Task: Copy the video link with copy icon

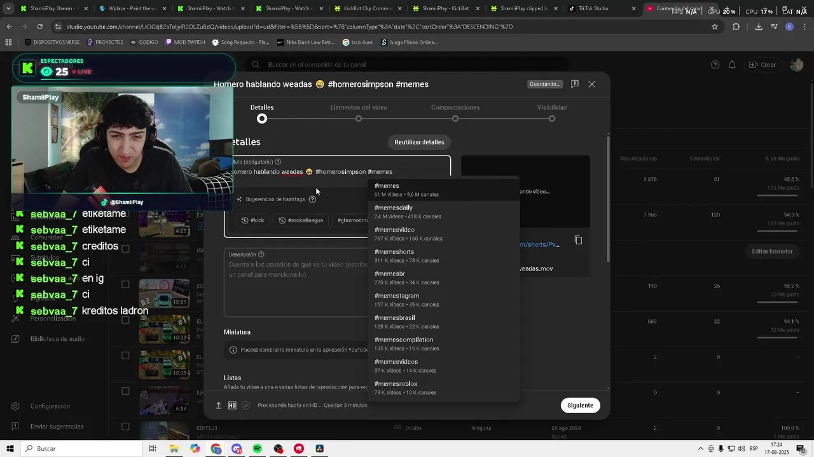Action: [578, 240]
